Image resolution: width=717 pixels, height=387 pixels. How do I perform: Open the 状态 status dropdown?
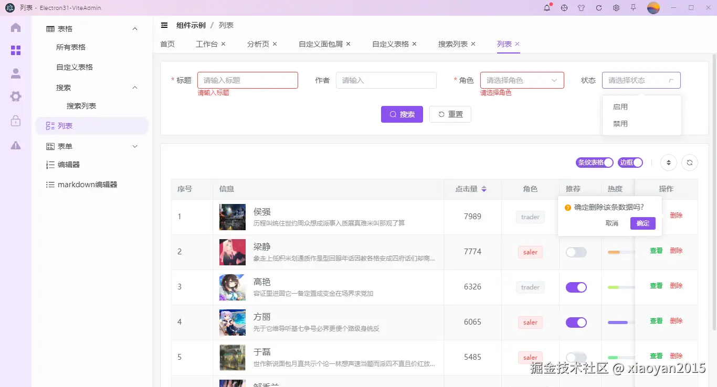(x=641, y=80)
